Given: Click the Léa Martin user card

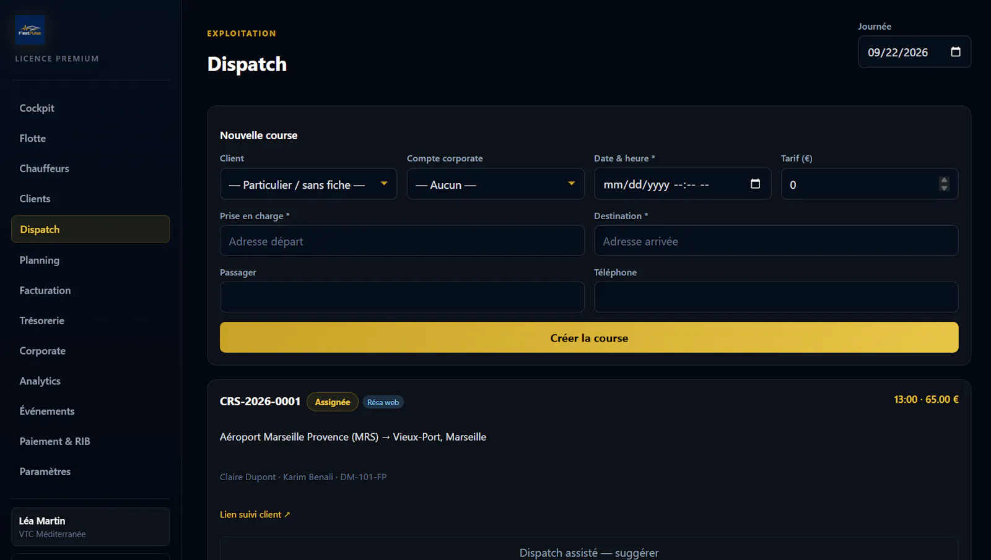Looking at the screenshot, I should tap(90, 527).
